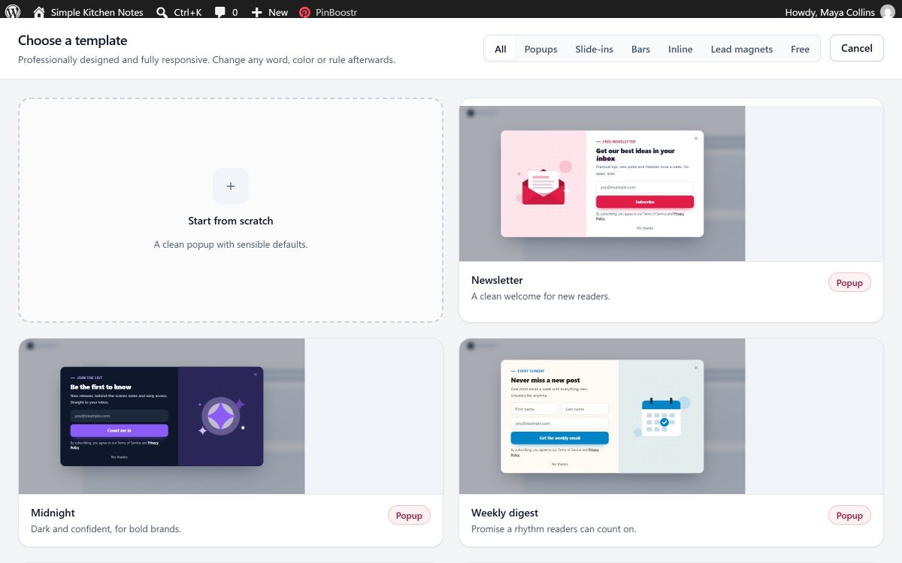Click No thanks in Newsletter preview
The width and height of the screenshot is (902, 563).
(645, 228)
